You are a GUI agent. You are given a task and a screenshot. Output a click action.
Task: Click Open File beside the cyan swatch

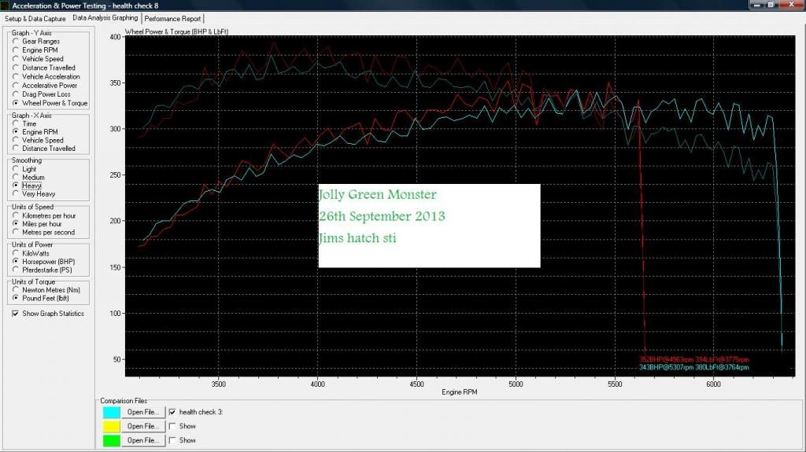[144, 411]
